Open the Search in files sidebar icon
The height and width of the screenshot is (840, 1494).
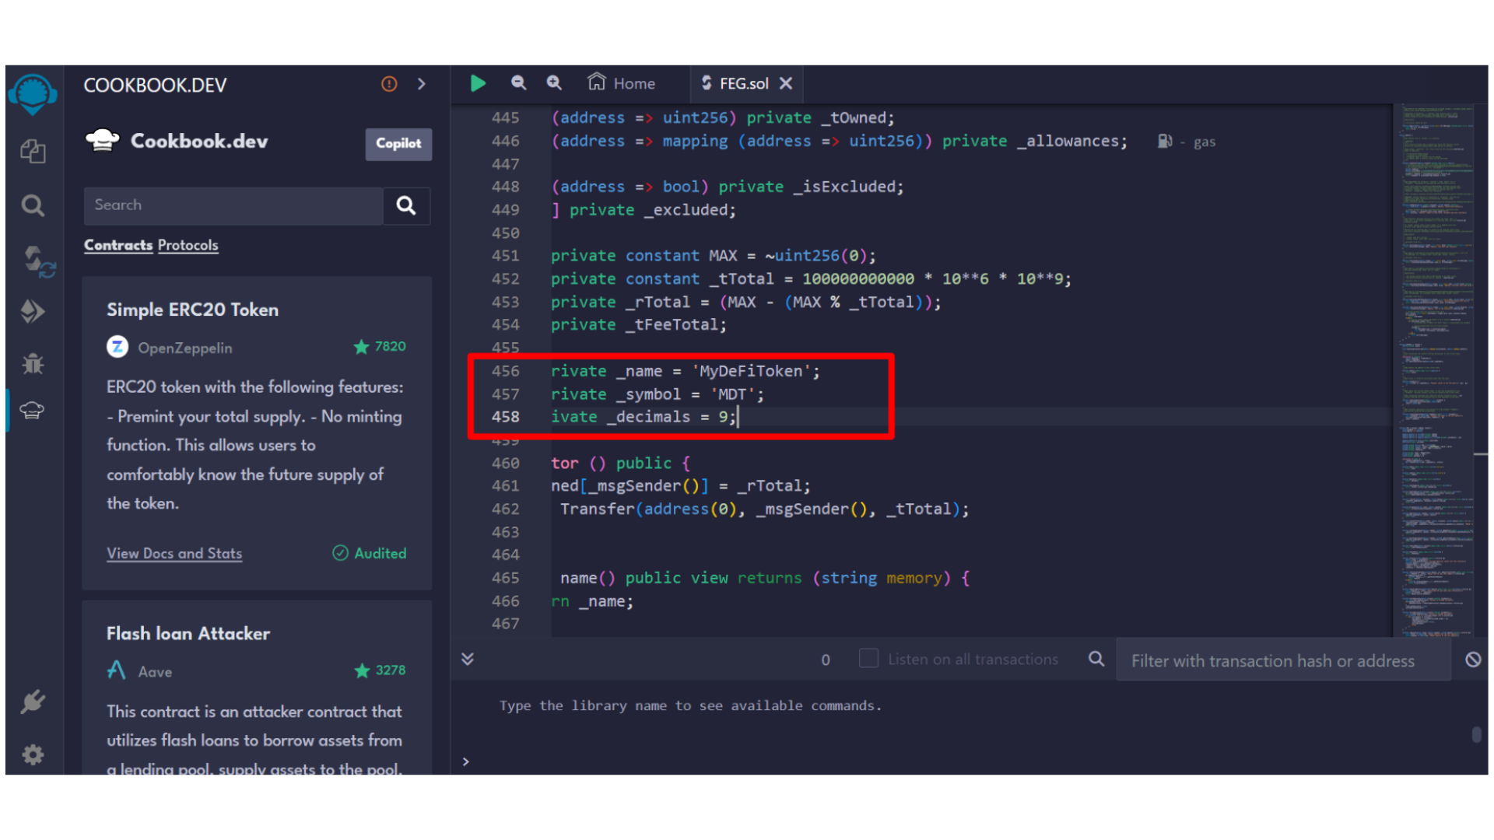coord(33,205)
